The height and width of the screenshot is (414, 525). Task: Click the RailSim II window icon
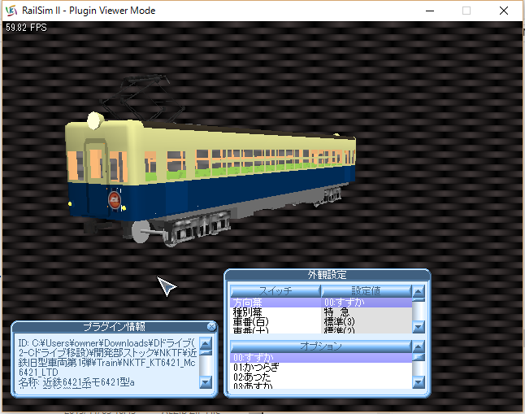click(11, 11)
